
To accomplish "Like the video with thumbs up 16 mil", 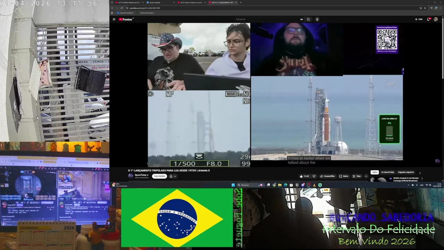I will point(305,176).
